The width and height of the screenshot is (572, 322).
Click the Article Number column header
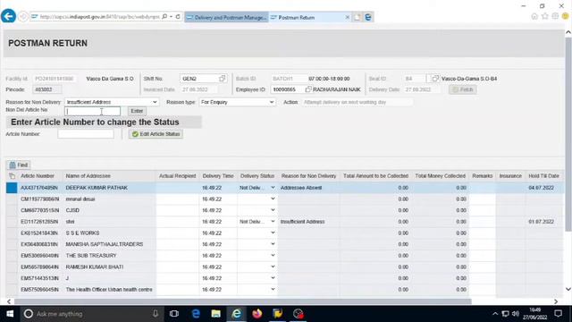click(x=38, y=176)
